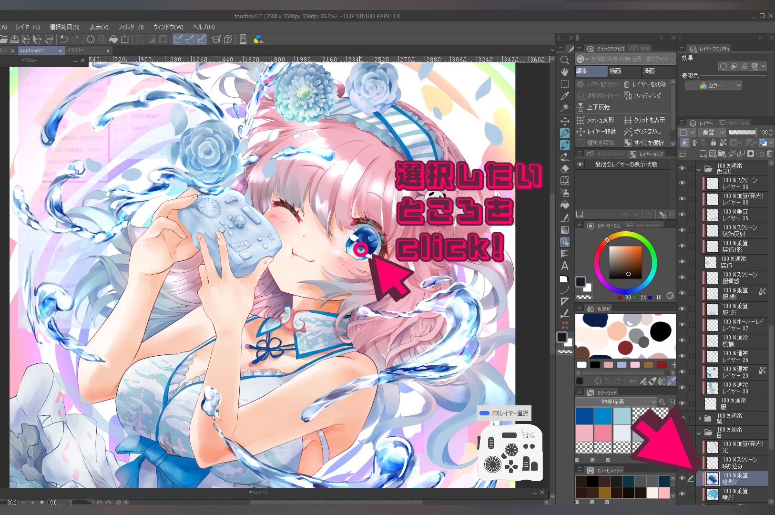Collapse the 目 layer folder
This screenshot has width=775, height=515.
(x=700, y=433)
